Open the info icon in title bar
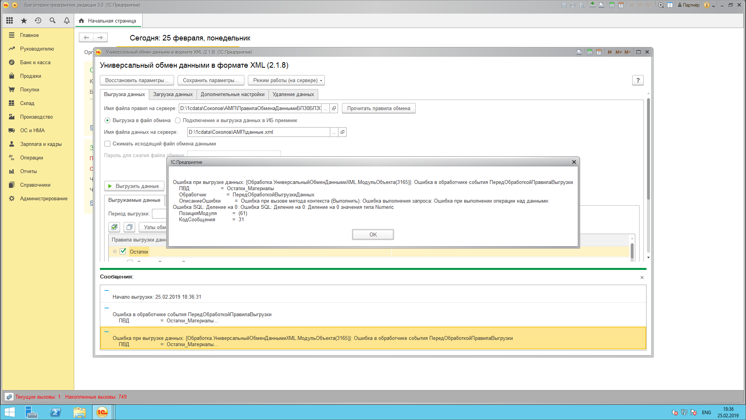The image size is (746, 420). tap(707, 5)
